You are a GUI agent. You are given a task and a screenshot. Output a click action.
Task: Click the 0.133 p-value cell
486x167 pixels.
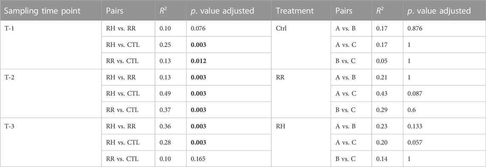click(415, 126)
